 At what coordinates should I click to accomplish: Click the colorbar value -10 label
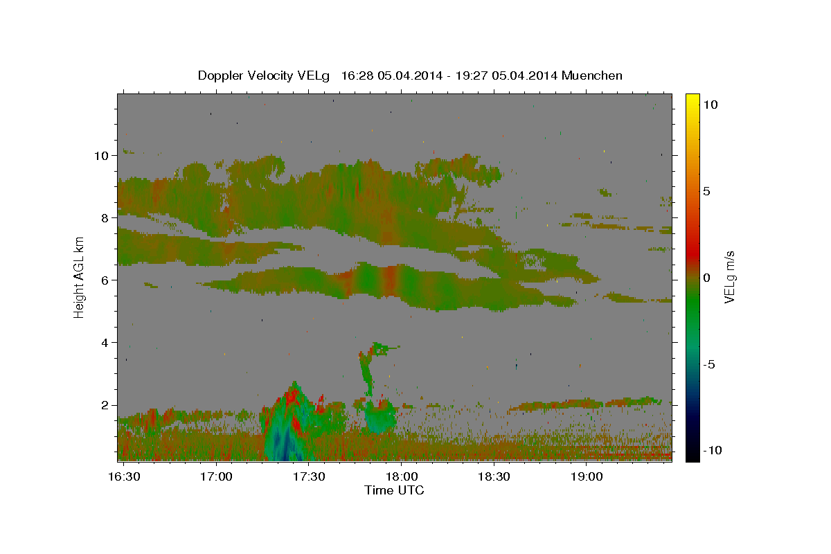[712, 451]
